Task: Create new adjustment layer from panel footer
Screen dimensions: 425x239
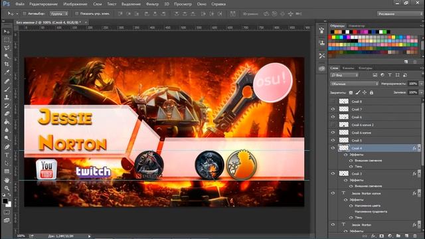Action: tap(390, 236)
